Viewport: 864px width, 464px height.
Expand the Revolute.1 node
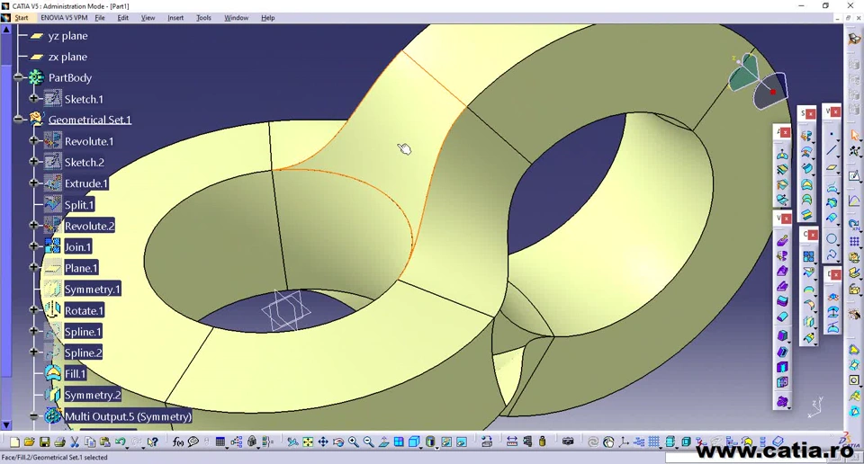tap(34, 140)
